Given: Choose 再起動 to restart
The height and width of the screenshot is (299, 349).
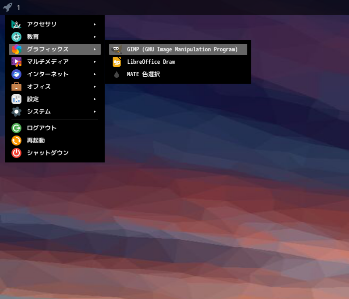Looking at the screenshot, I should click(55, 141).
